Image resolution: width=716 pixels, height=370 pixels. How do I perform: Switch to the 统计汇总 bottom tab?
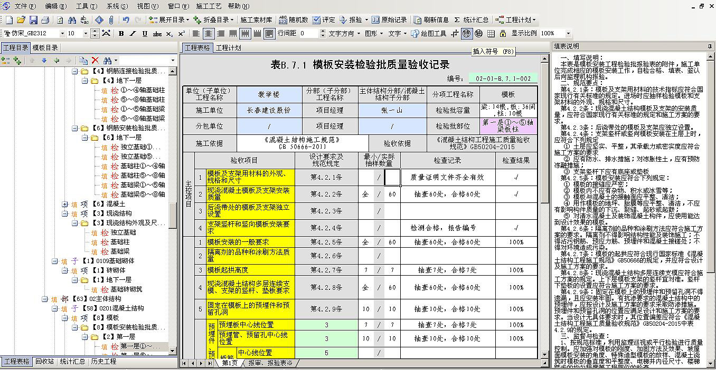point(73,362)
